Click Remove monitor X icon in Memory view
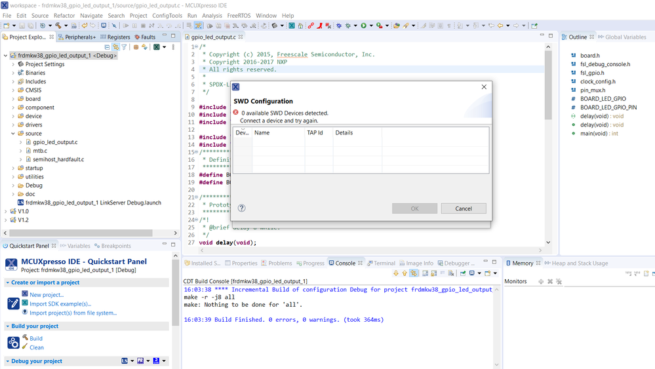Screen dimensions: 655x369 549,281
